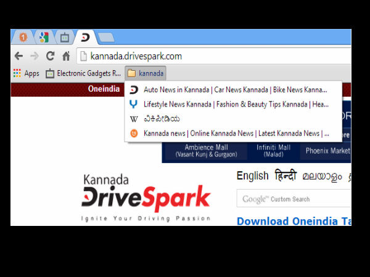This screenshot has width=370, height=277.
Task: Open the Download Oneindia link
Action: [x=294, y=221]
